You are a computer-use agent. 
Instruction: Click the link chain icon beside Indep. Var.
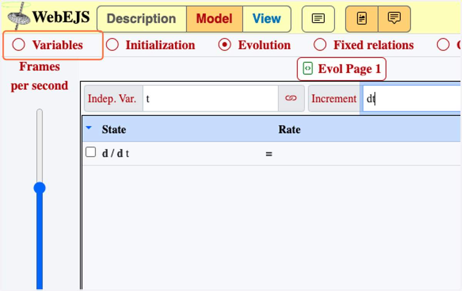pyautogui.click(x=291, y=99)
